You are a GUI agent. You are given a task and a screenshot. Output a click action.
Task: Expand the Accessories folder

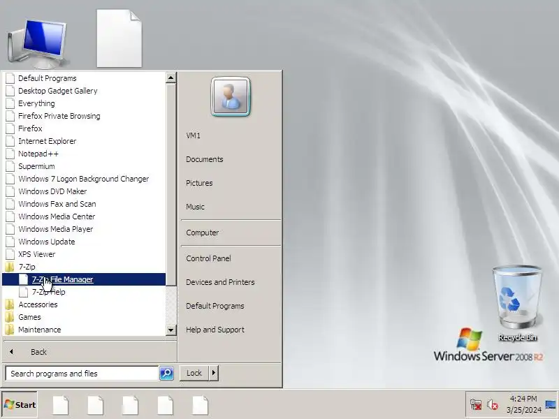point(84,304)
